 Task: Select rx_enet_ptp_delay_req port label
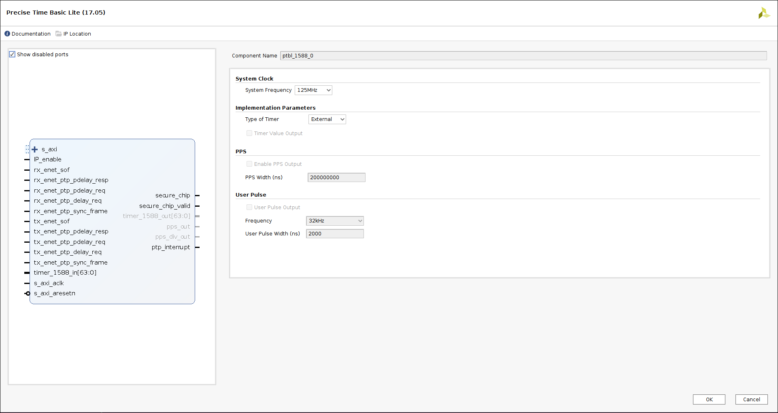[68, 201]
